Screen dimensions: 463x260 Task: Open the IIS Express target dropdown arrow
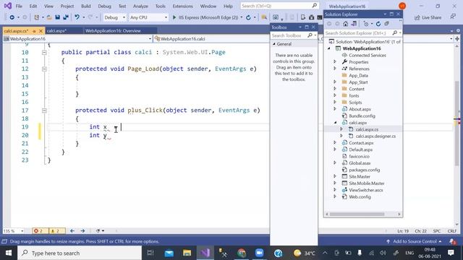point(242,17)
